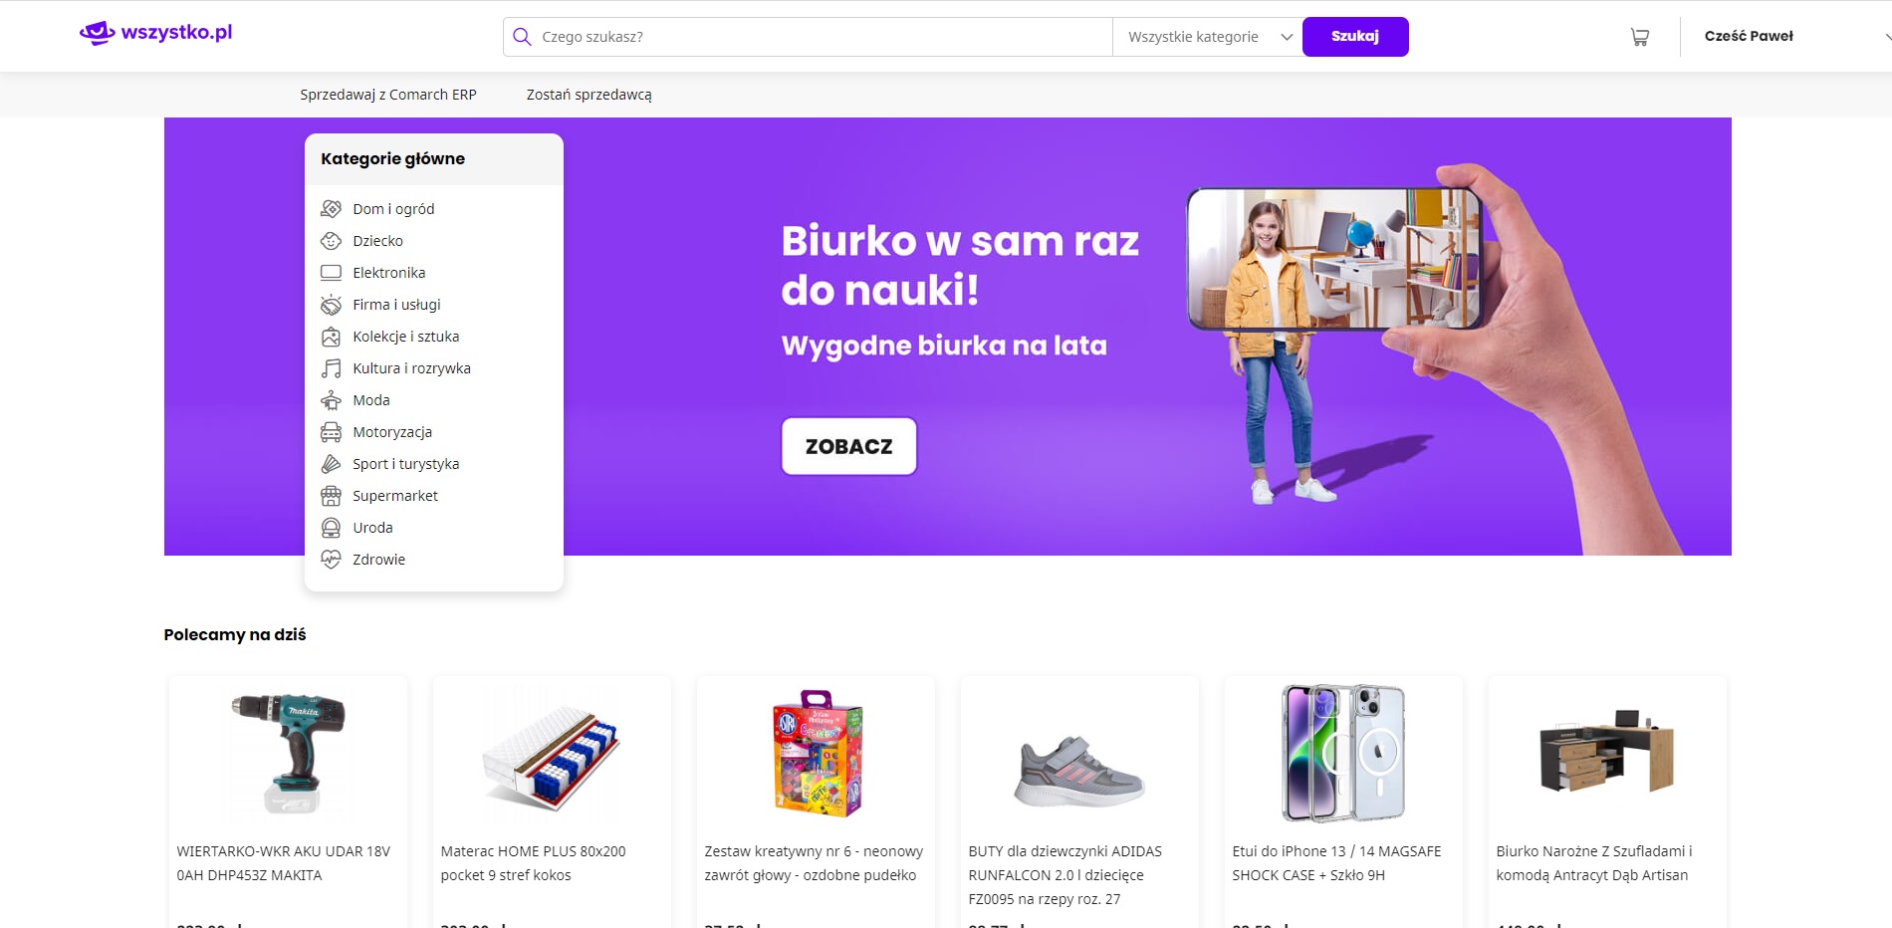Screen dimensions: 1892x928
Task: Select the Elektronika laptop icon
Action: (331, 273)
